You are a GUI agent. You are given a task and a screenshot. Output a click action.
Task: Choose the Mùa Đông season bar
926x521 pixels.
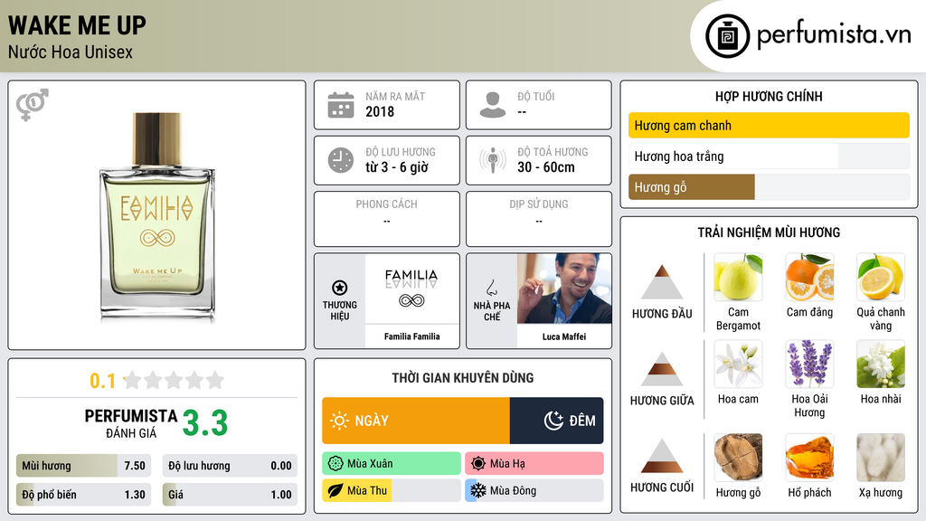534,490
